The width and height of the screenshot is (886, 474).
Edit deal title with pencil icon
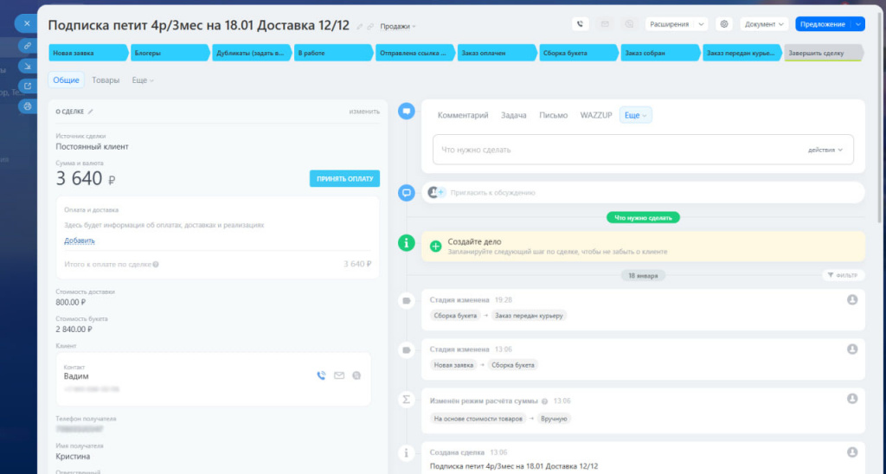[359, 27]
